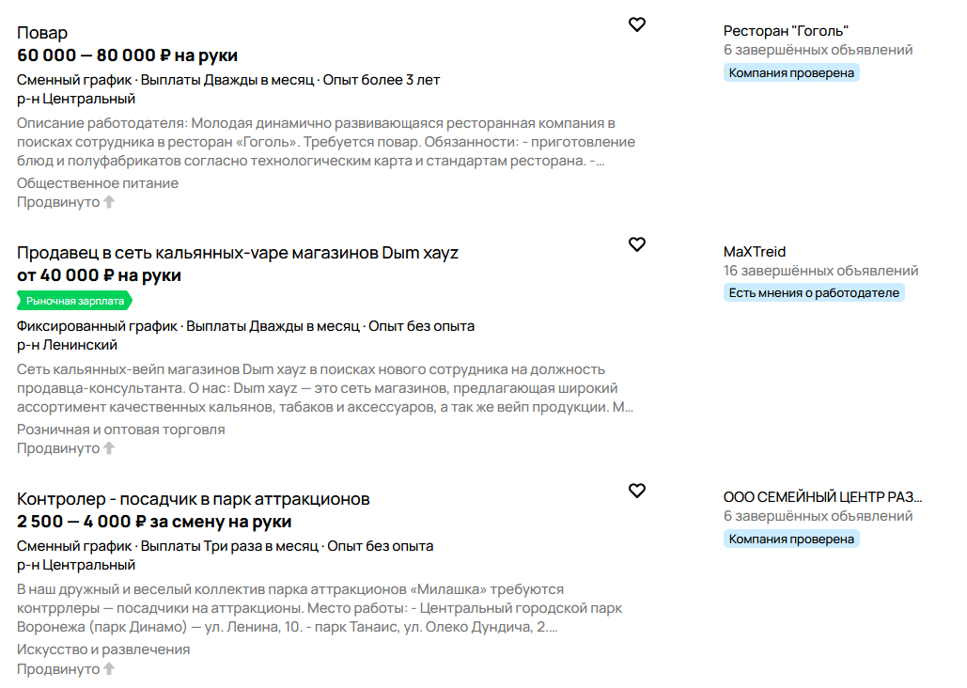967x688 pixels.
Task: Click Есть мнения о работодателе badge
Action: point(814,292)
